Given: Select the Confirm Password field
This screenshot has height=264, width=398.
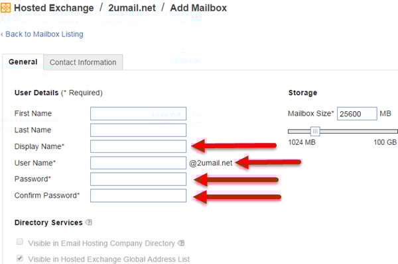Looking at the screenshot, I should click(138, 196).
